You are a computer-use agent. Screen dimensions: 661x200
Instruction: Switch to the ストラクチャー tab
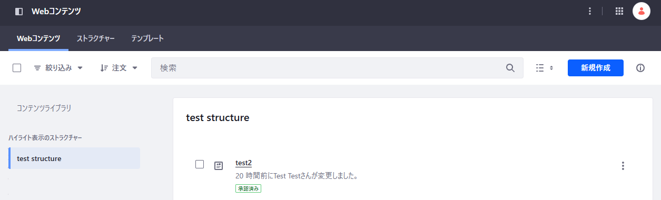[x=96, y=38]
